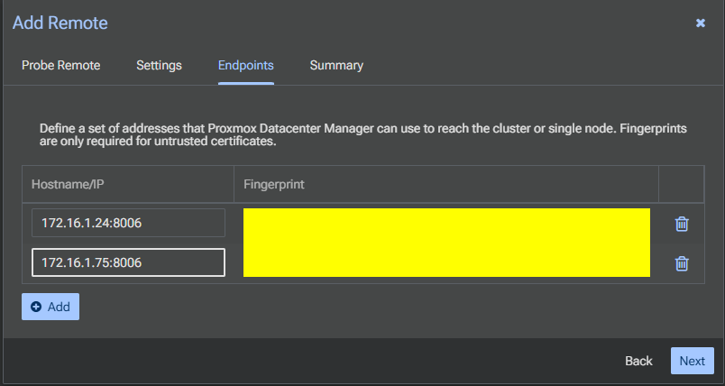Switch to the Settings tab
The image size is (725, 386).
[159, 65]
